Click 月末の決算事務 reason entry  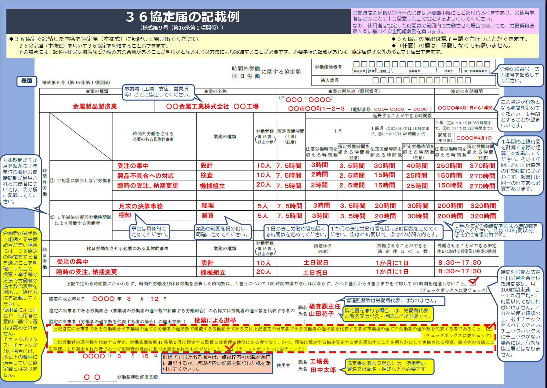pos(141,206)
